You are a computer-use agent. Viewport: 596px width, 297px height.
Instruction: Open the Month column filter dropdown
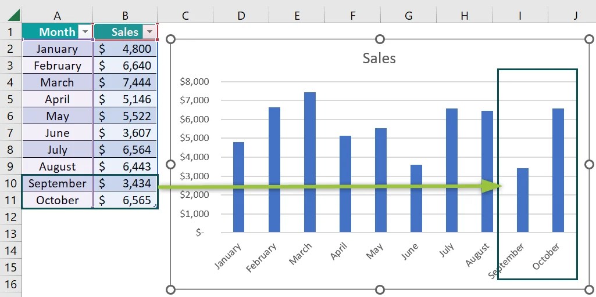coord(85,32)
